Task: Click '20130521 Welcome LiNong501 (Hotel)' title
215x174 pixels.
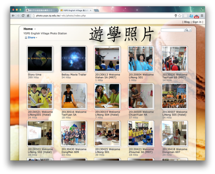Action: (40, 113)
